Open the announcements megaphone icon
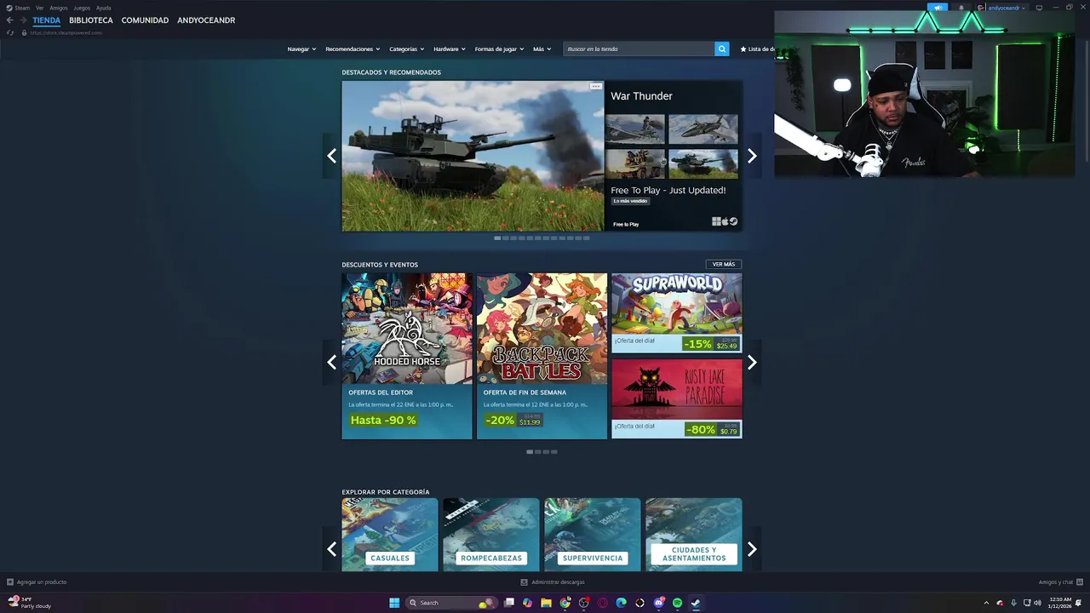This screenshot has height=613, width=1090. pos(938,8)
